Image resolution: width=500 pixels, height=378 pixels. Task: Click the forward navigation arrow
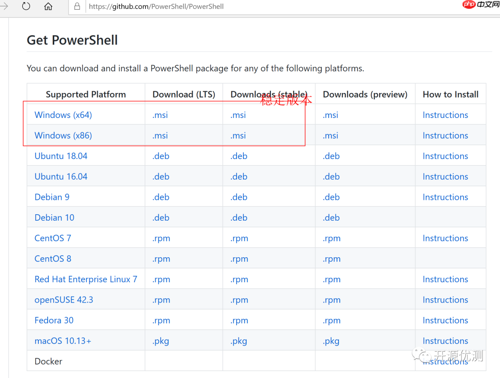4,6
